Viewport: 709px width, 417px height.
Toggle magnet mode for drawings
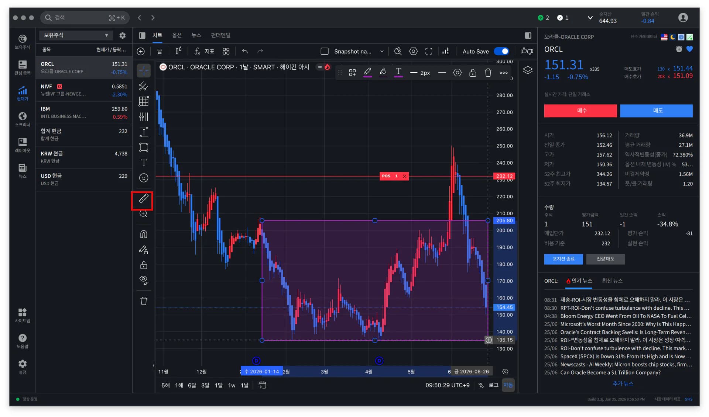[x=144, y=234]
